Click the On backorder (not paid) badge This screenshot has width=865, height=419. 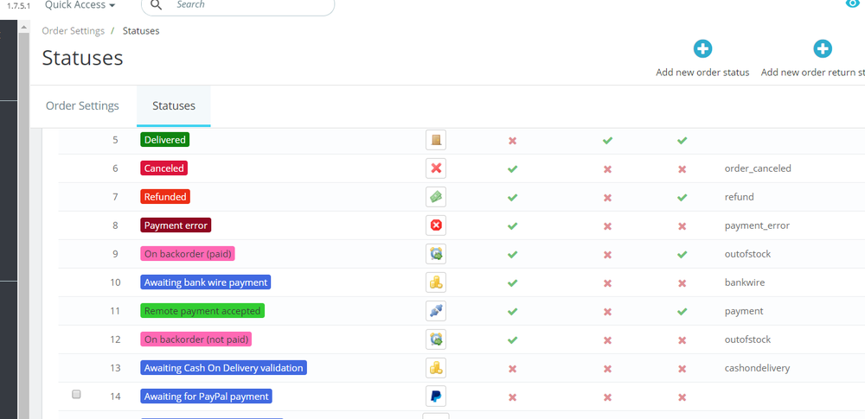point(196,340)
